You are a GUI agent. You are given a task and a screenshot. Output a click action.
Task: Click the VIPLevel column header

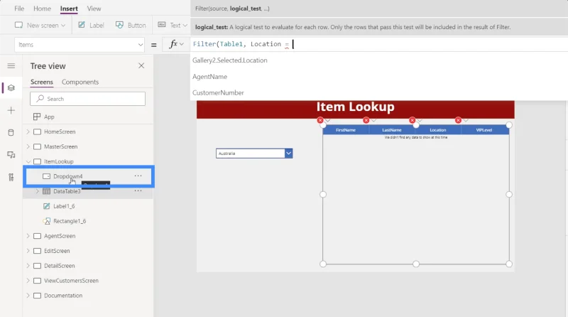click(x=484, y=130)
